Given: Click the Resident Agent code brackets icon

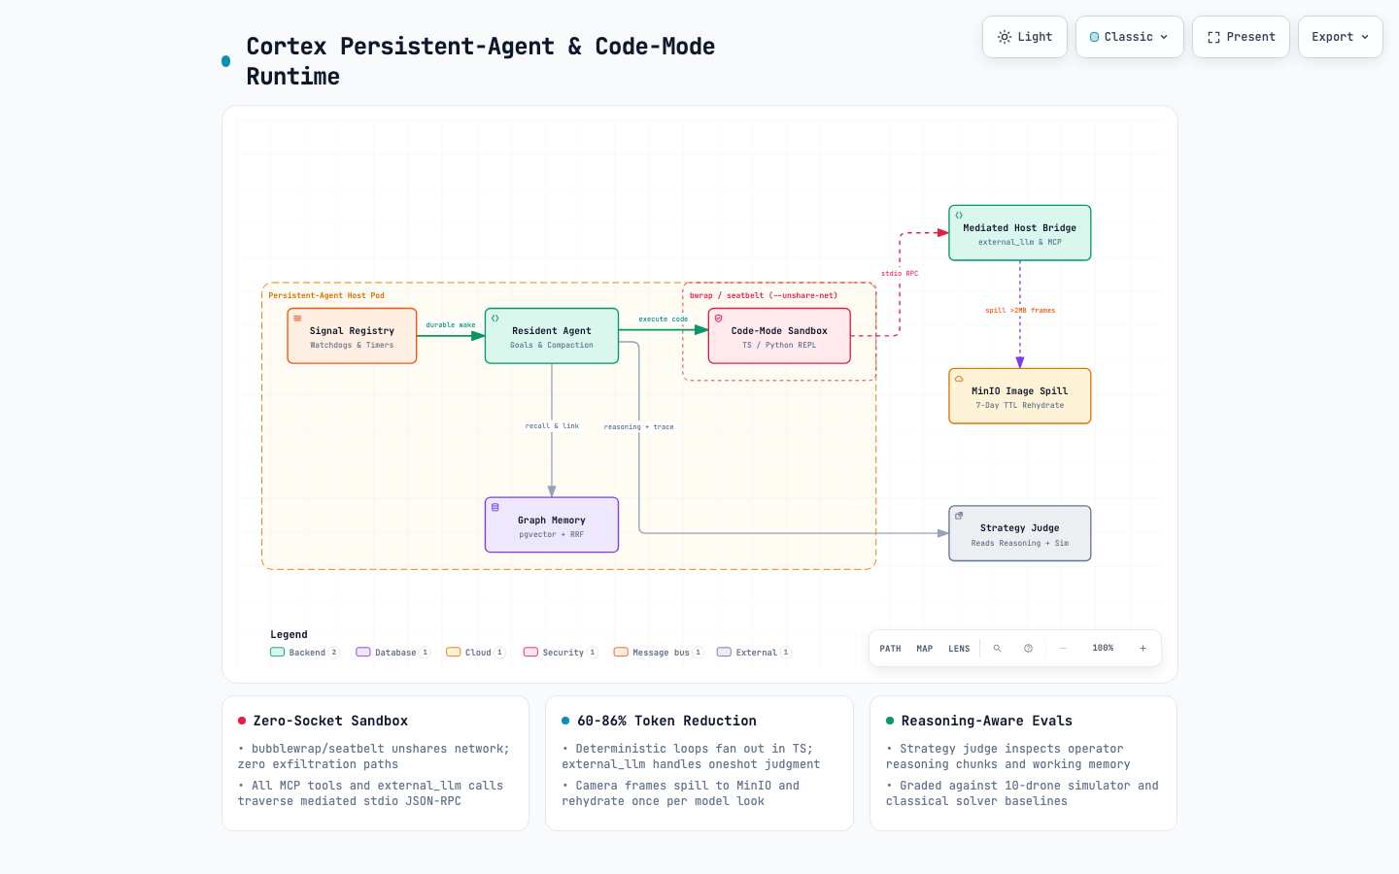Looking at the screenshot, I should pos(495,319).
